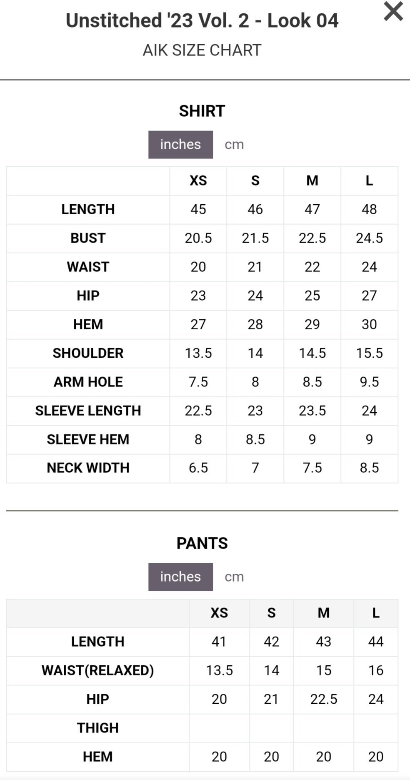Switch shirt measurements to cm
This screenshot has height=780, width=410.
tap(234, 144)
